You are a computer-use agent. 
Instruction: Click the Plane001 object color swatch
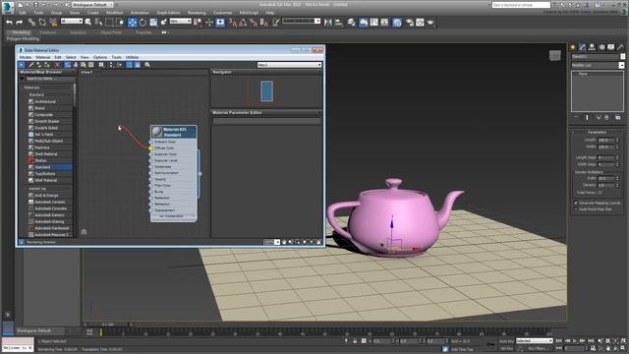623,57
